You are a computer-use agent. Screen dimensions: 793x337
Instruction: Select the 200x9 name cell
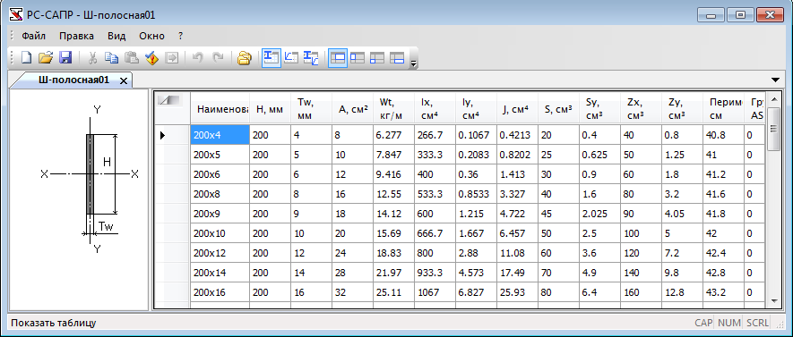220,214
